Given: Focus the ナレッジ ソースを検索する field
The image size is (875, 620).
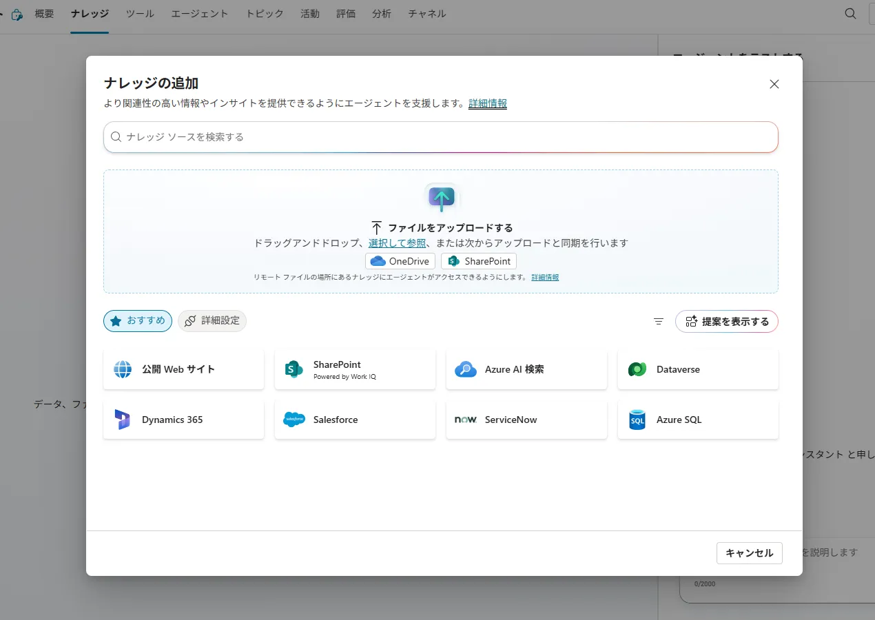Looking at the screenshot, I should click(441, 137).
